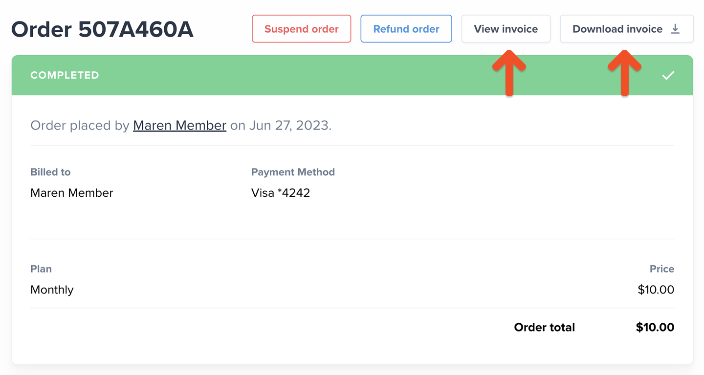This screenshot has height=375, width=704.
Task: Select the $10.00 price in the plan row
Action: (x=656, y=290)
